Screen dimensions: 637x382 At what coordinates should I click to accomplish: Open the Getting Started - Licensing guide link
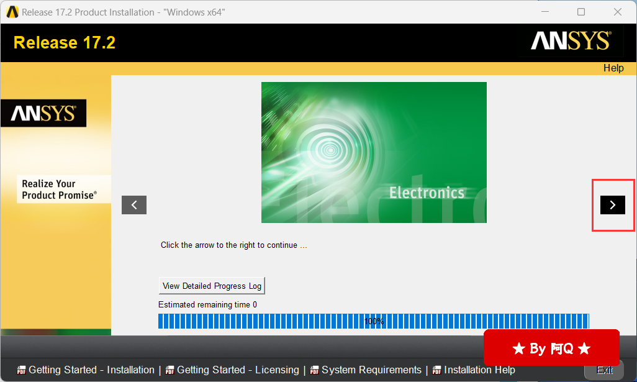coord(238,370)
